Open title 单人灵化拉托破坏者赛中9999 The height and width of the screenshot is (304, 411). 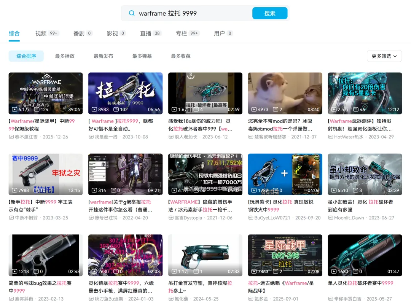(360, 283)
